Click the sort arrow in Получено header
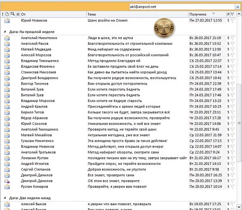 [213, 14]
